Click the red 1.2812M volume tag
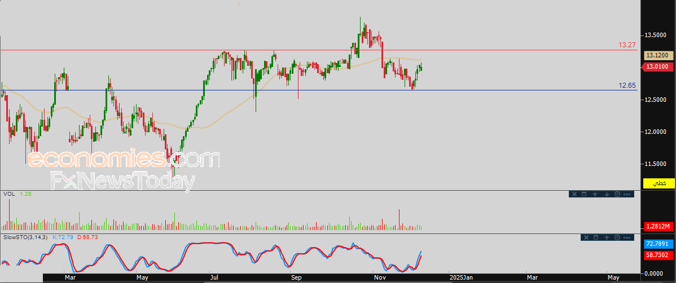Screen dimensions: 676x283 point(659,226)
